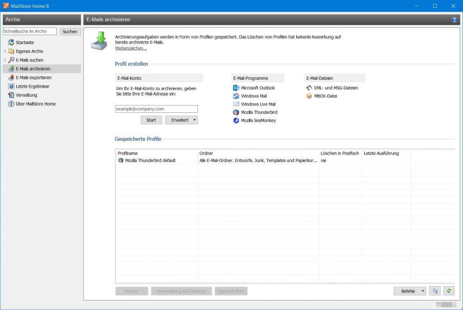Click the E-Mails archivieren sidebar icon
The width and height of the screenshot is (463, 310).
pos(11,69)
